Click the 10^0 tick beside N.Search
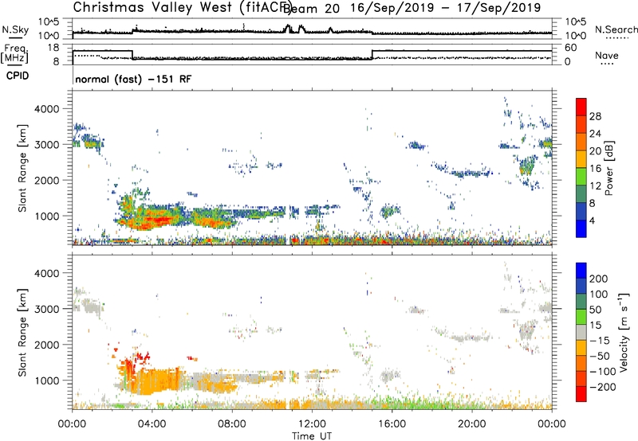This screenshot has height=441, width=638. [575, 36]
